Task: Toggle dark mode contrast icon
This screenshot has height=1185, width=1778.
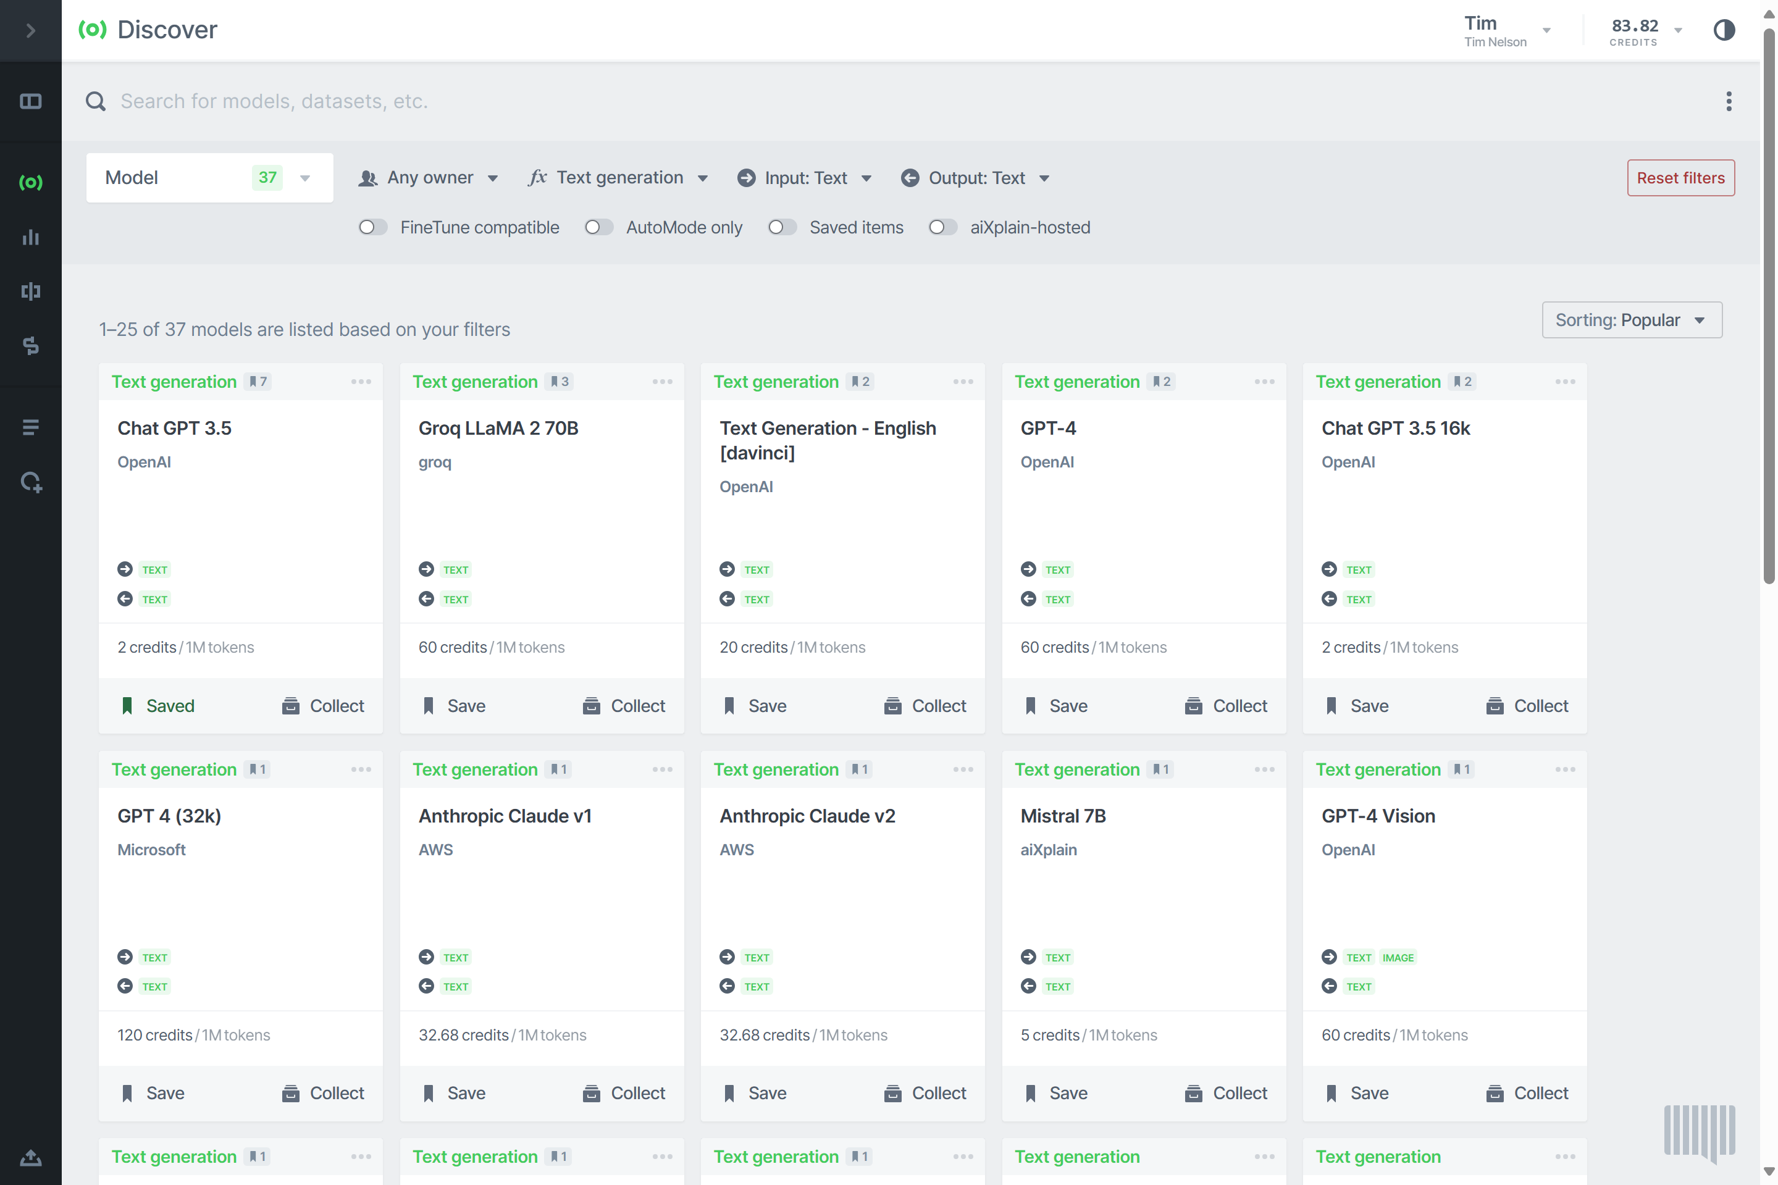Action: coord(1723,30)
